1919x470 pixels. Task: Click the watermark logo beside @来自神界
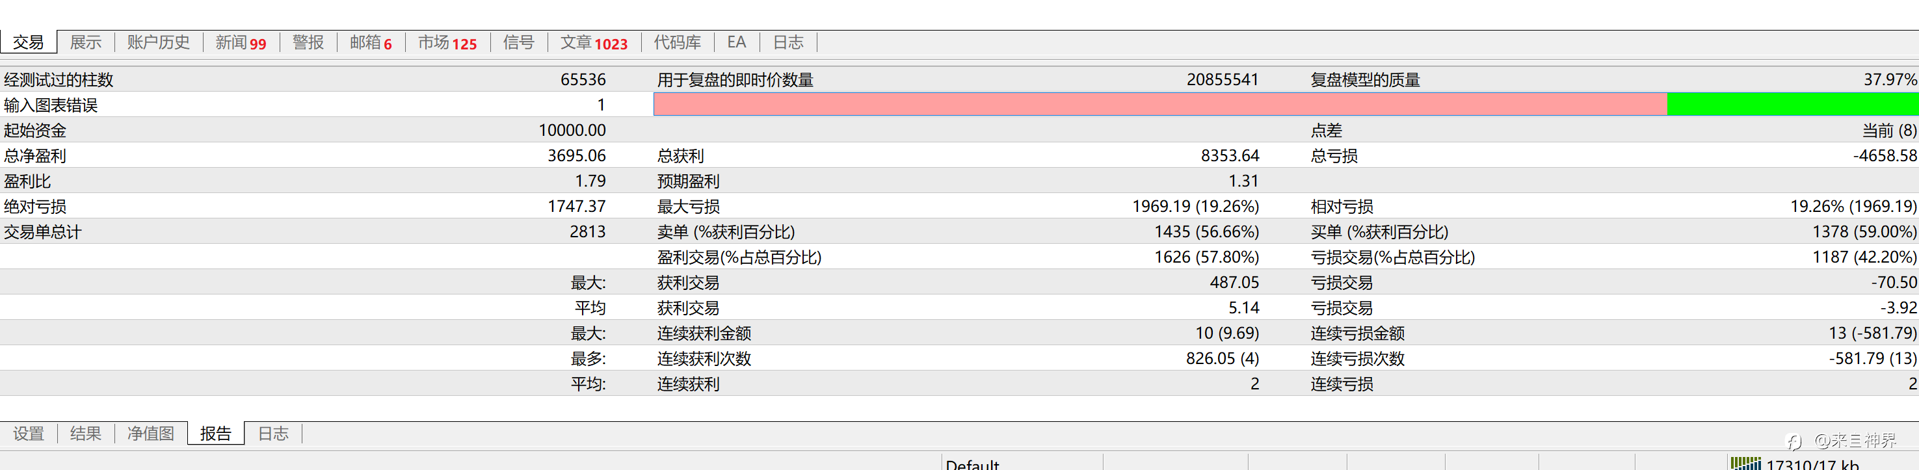[1794, 441]
